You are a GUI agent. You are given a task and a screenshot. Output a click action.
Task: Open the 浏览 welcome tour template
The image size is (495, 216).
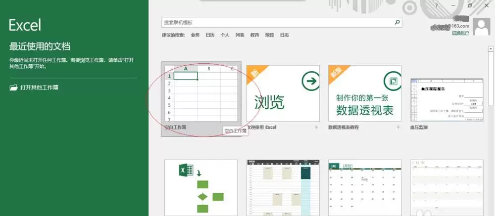(x=283, y=93)
